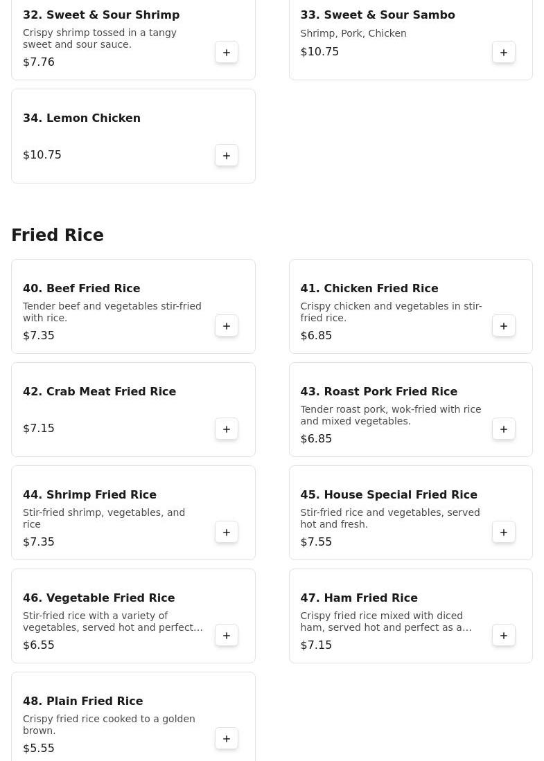Click the $5.55 Plain Fried Rice price
Screen dimensions: 544x761
pos(39,748)
